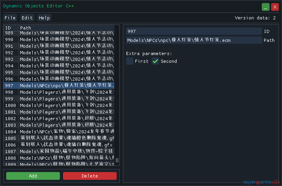Click the ID input field showing 997
This screenshot has width=282, height=186.
[x=194, y=31]
